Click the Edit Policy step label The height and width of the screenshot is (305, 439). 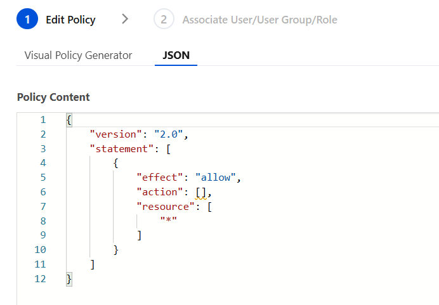point(70,20)
